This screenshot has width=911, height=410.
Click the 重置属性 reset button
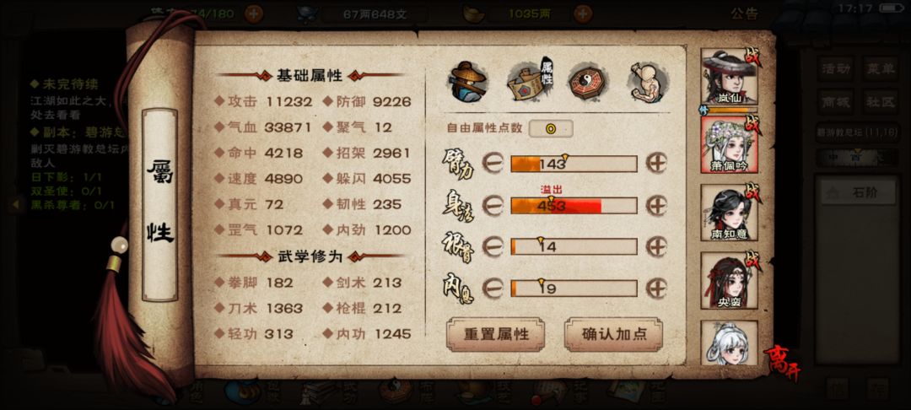[x=496, y=335]
